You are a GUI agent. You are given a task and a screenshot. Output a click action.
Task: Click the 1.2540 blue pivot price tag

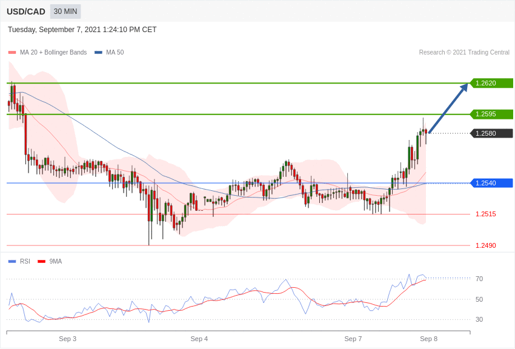click(492, 183)
